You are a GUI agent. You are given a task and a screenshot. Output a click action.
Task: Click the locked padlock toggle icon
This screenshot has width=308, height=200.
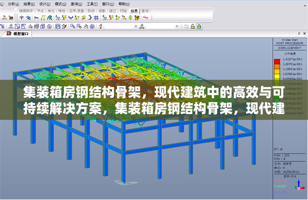[x=199, y=26]
